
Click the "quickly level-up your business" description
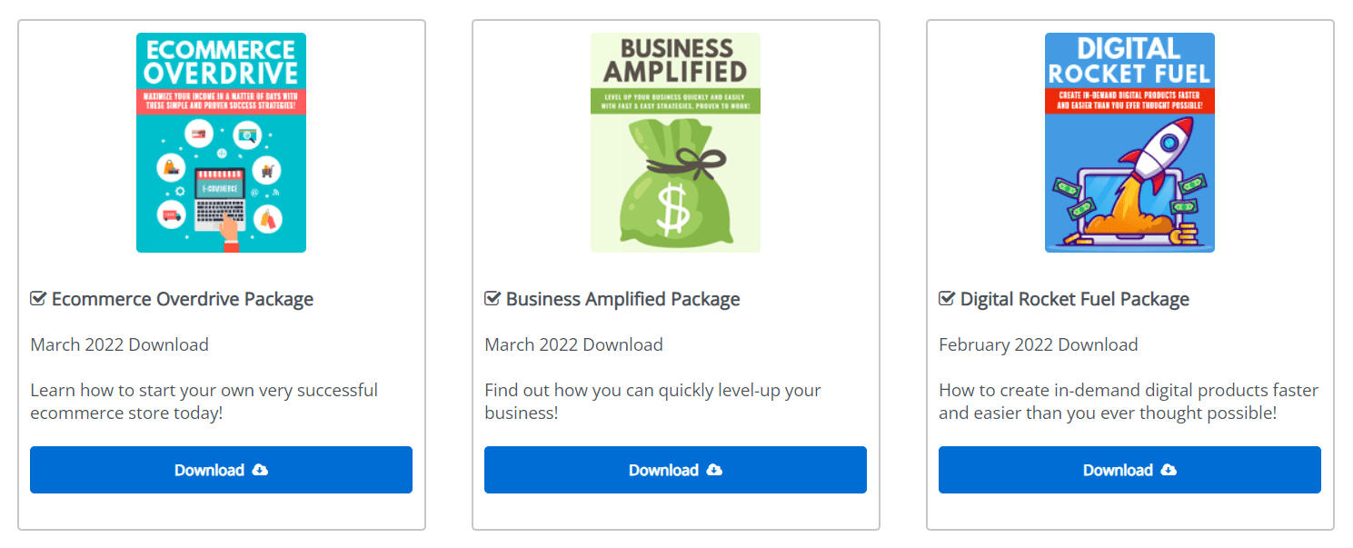point(652,402)
